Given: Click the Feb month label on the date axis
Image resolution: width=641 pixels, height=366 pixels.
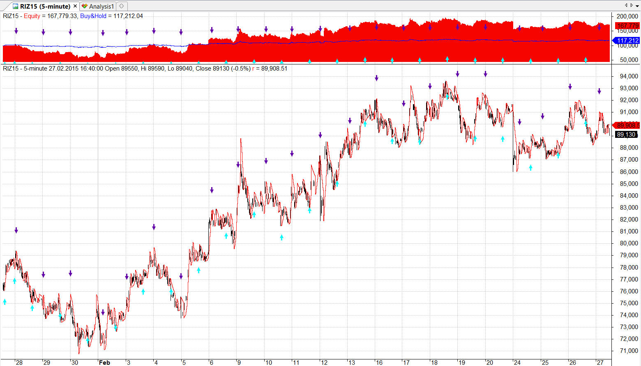Looking at the screenshot, I should (x=104, y=362).
